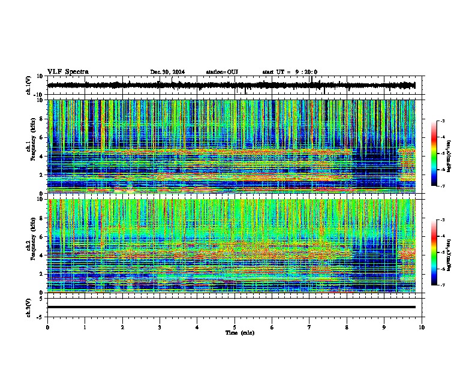Click inside the ch.1 spectrogram plot
The height and width of the screenshot is (367, 475).
click(231, 146)
